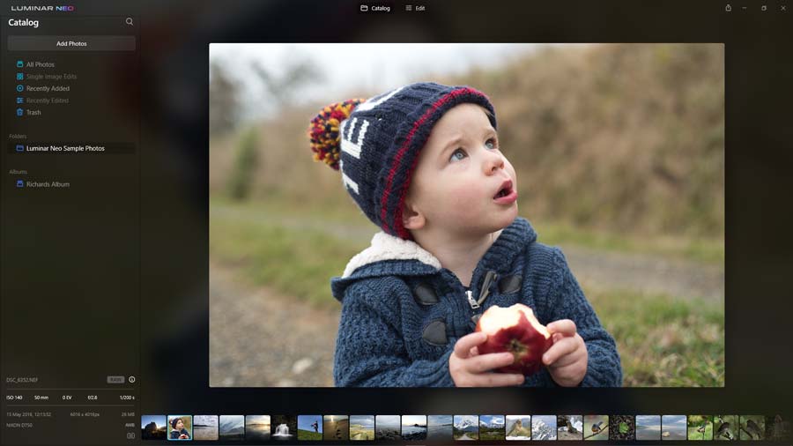Click the RAW badge beside the filename
793x446 pixels.
coord(115,379)
